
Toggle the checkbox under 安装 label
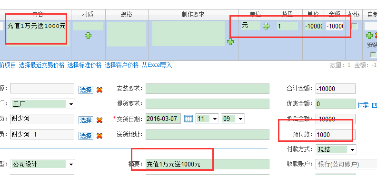(373, 55)
